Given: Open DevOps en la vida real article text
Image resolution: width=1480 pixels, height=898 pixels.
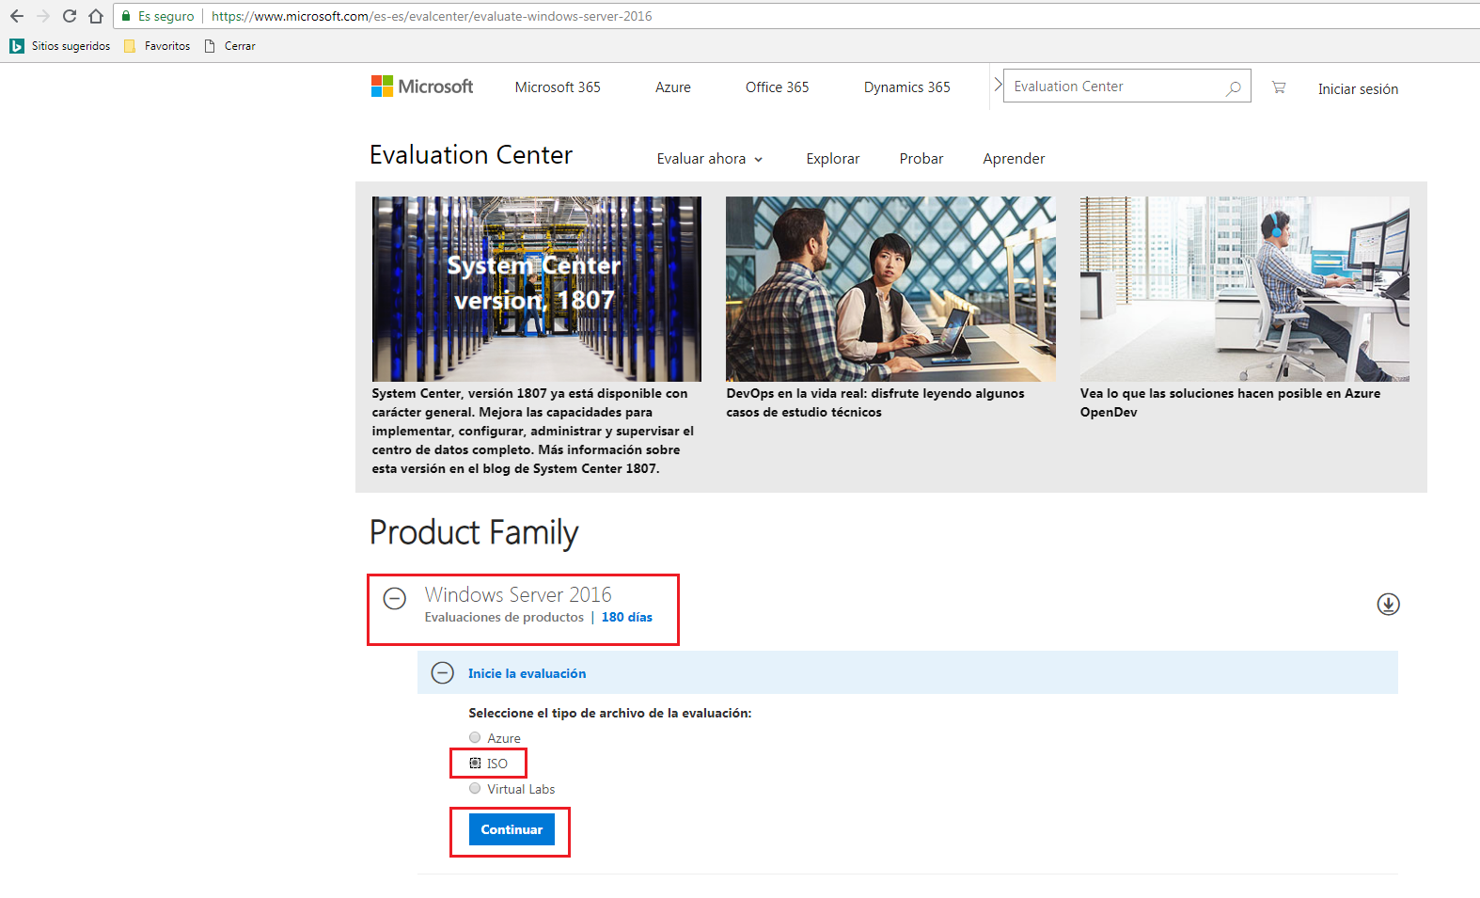Looking at the screenshot, I should pyautogui.click(x=875, y=402).
